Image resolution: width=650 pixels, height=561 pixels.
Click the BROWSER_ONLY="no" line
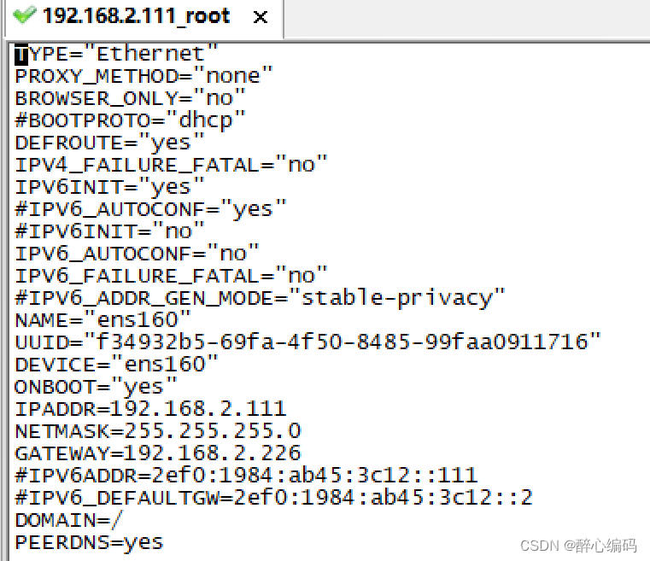click(130, 98)
